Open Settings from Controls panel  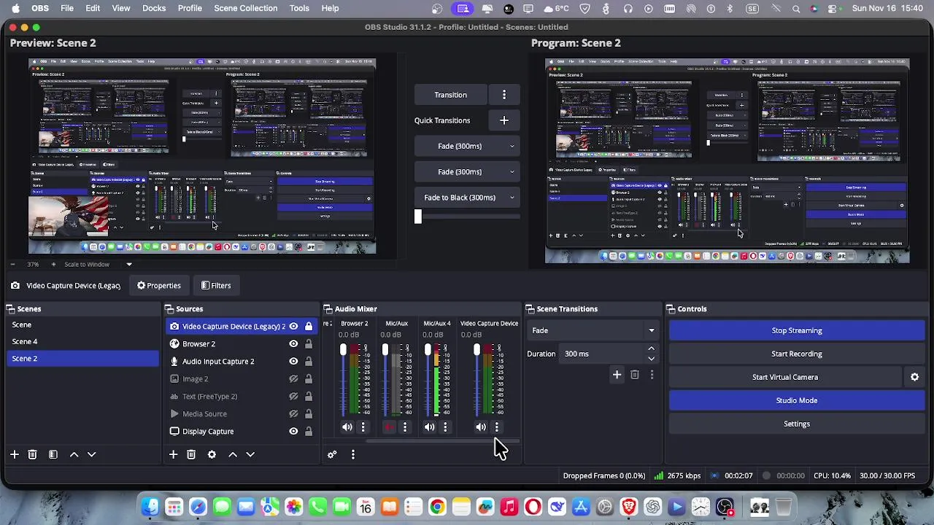[797, 424]
